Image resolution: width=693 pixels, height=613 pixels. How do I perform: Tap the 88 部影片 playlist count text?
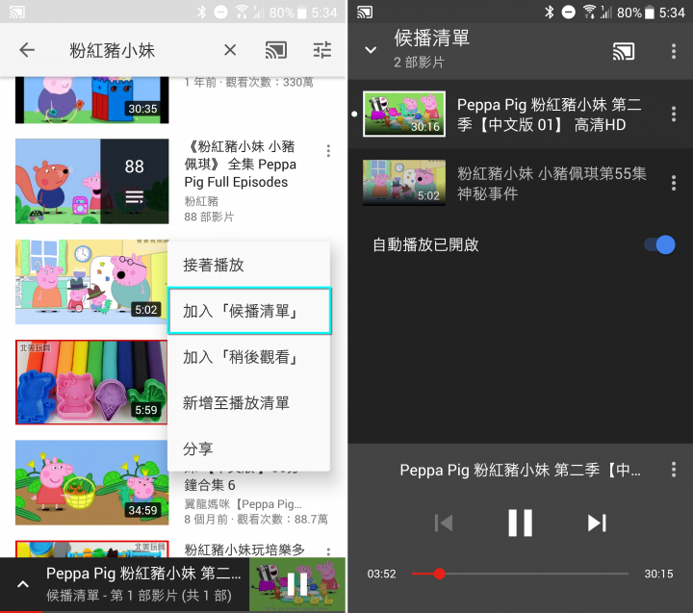point(209,217)
